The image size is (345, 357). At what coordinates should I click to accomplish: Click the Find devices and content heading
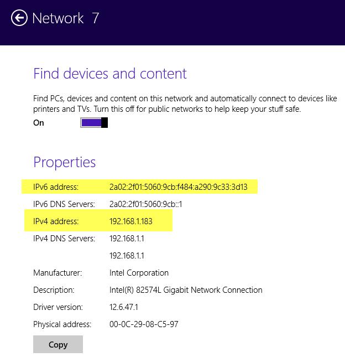(x=110, y=74)
